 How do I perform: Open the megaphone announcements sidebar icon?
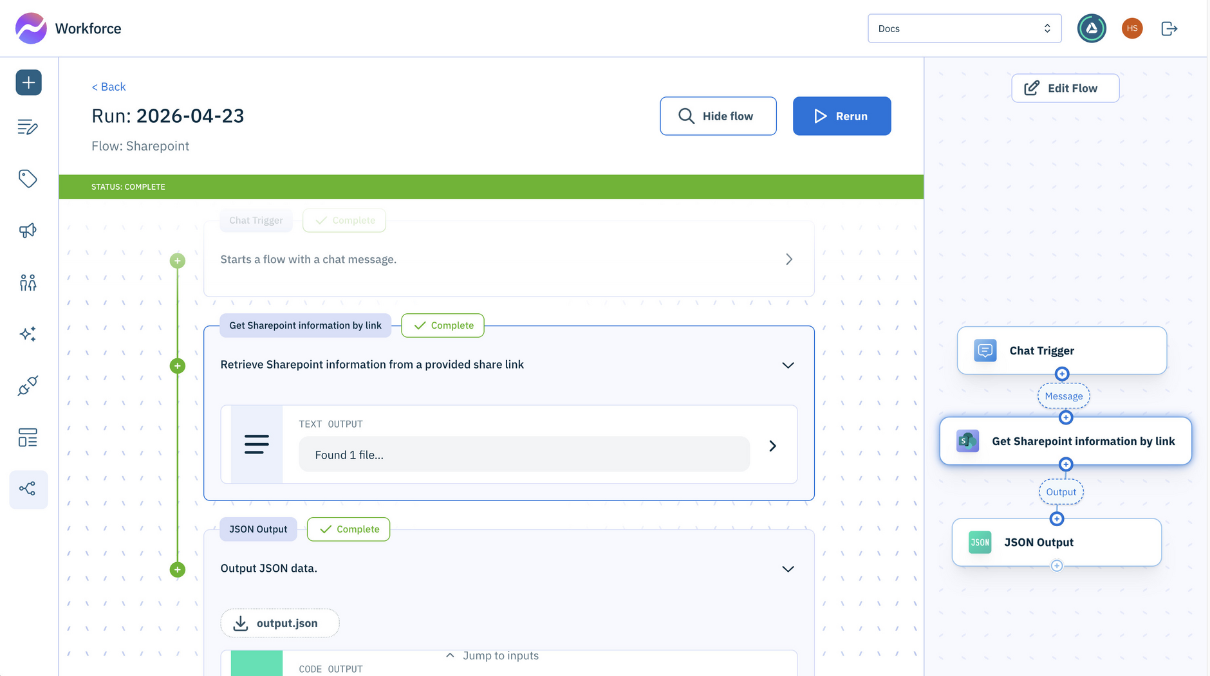pos(28,230)
